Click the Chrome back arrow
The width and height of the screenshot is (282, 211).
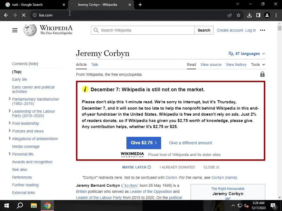6,15
